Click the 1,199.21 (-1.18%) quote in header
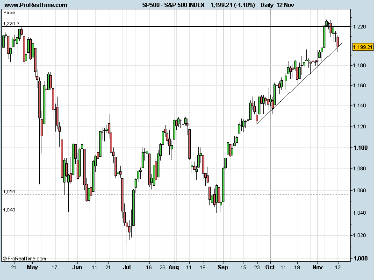Screen dimensions: 374x280 point(232,5)
